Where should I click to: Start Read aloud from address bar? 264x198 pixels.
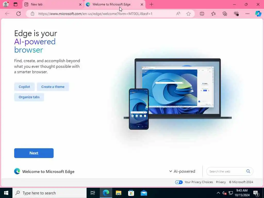[178, 14]
